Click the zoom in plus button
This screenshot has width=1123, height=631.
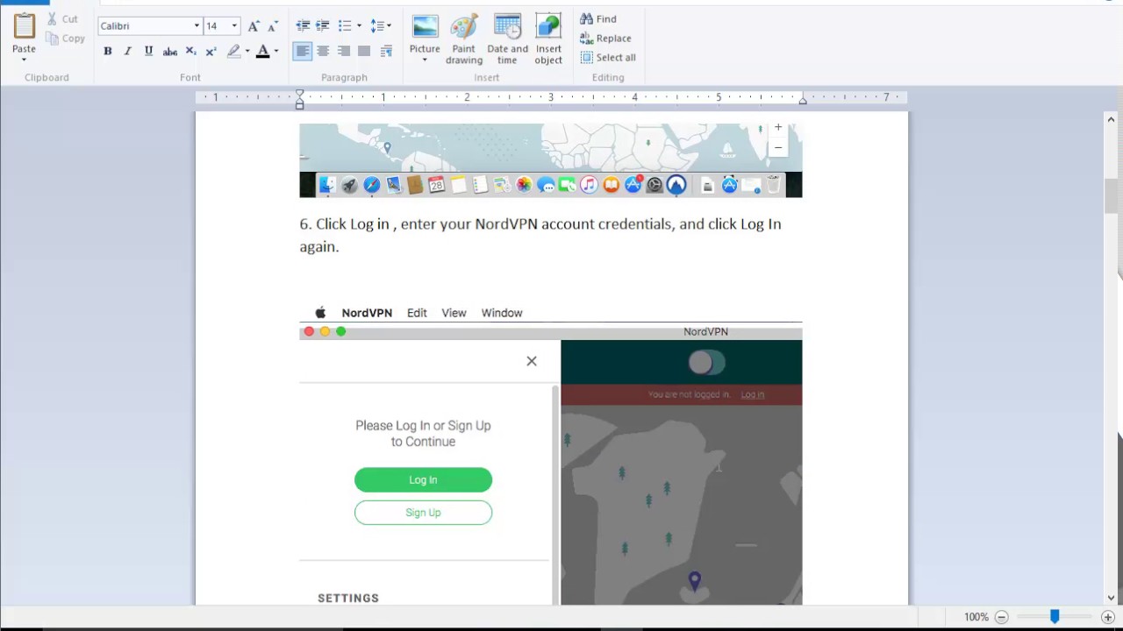point(1108,617)
